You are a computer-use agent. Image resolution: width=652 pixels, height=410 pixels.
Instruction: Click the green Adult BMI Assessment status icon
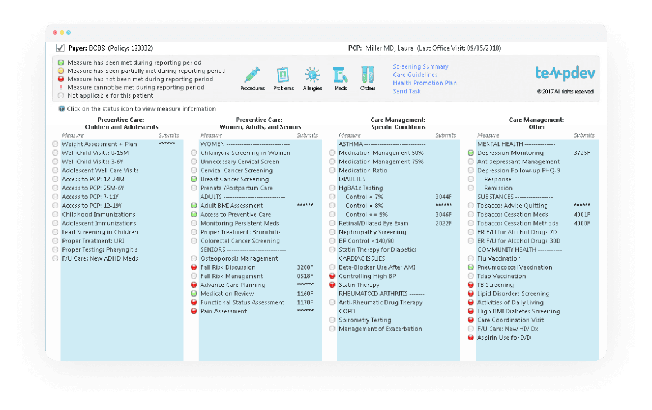pyautogui.click(x=193, y=206)
